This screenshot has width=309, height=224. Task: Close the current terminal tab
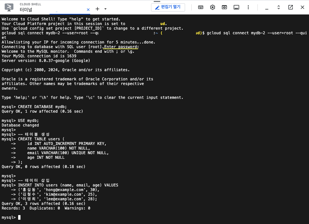pyautogui.click(x=88, y=10)
